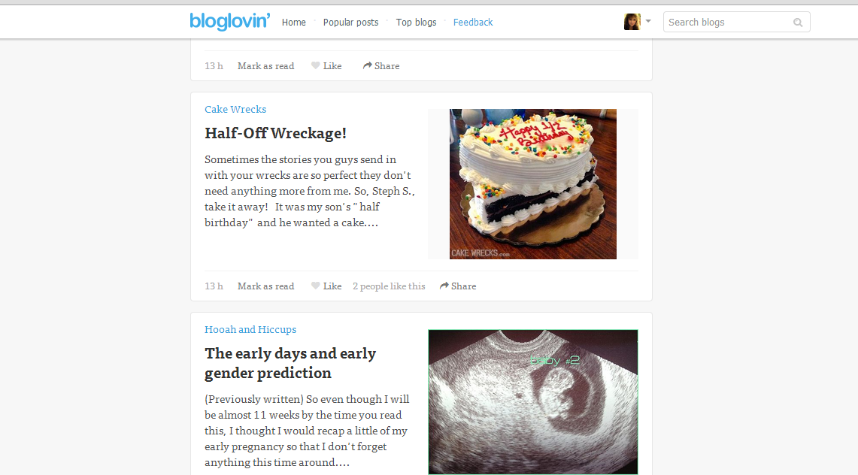
Task: Open the Cake Wrecks blog link
Action: click(x=235, y=109)
